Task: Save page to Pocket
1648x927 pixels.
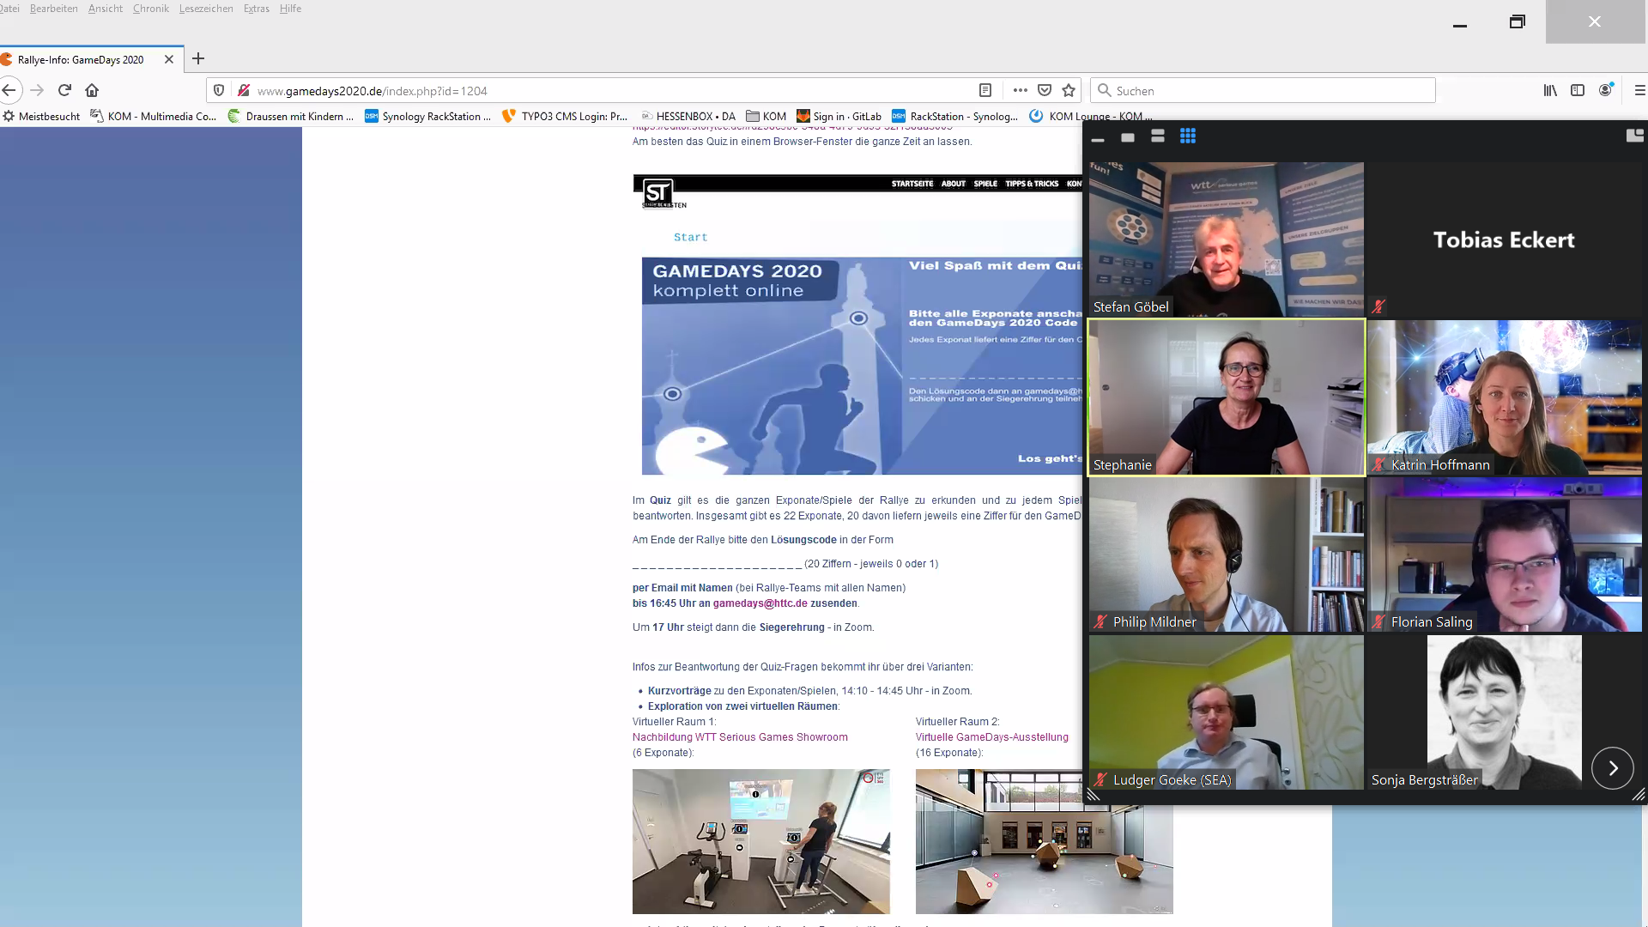Action: 1045,90
